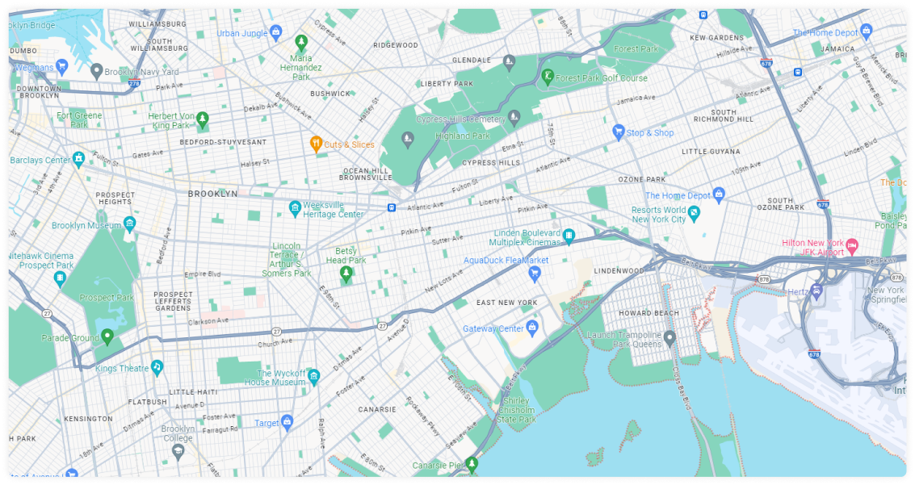The image size is (915, 485).
Task: Open the Kings Theatre music marker
Action: (x=157, y=367)
